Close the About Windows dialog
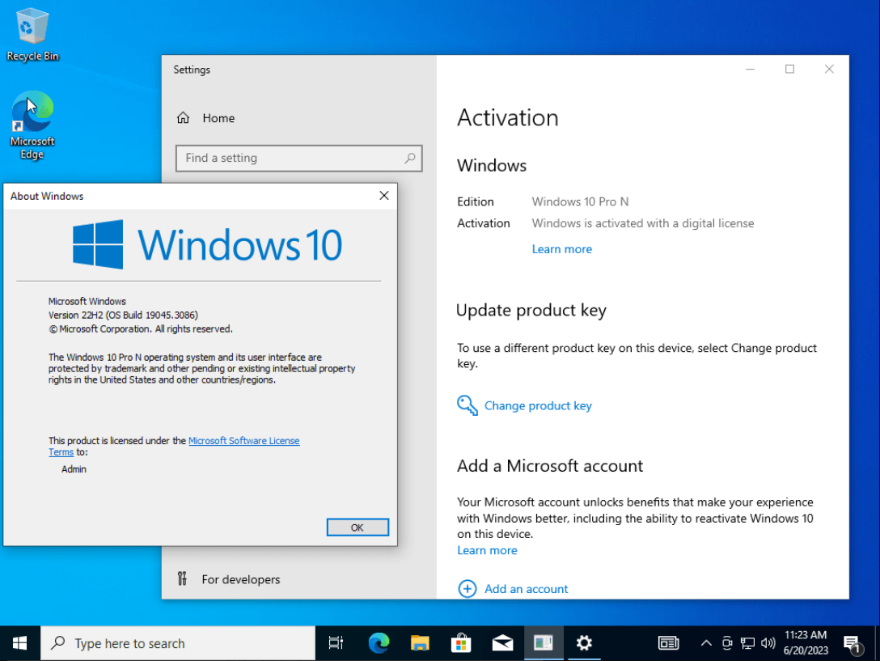Screen dimensions: 880x661 click(x=384, y=196)
